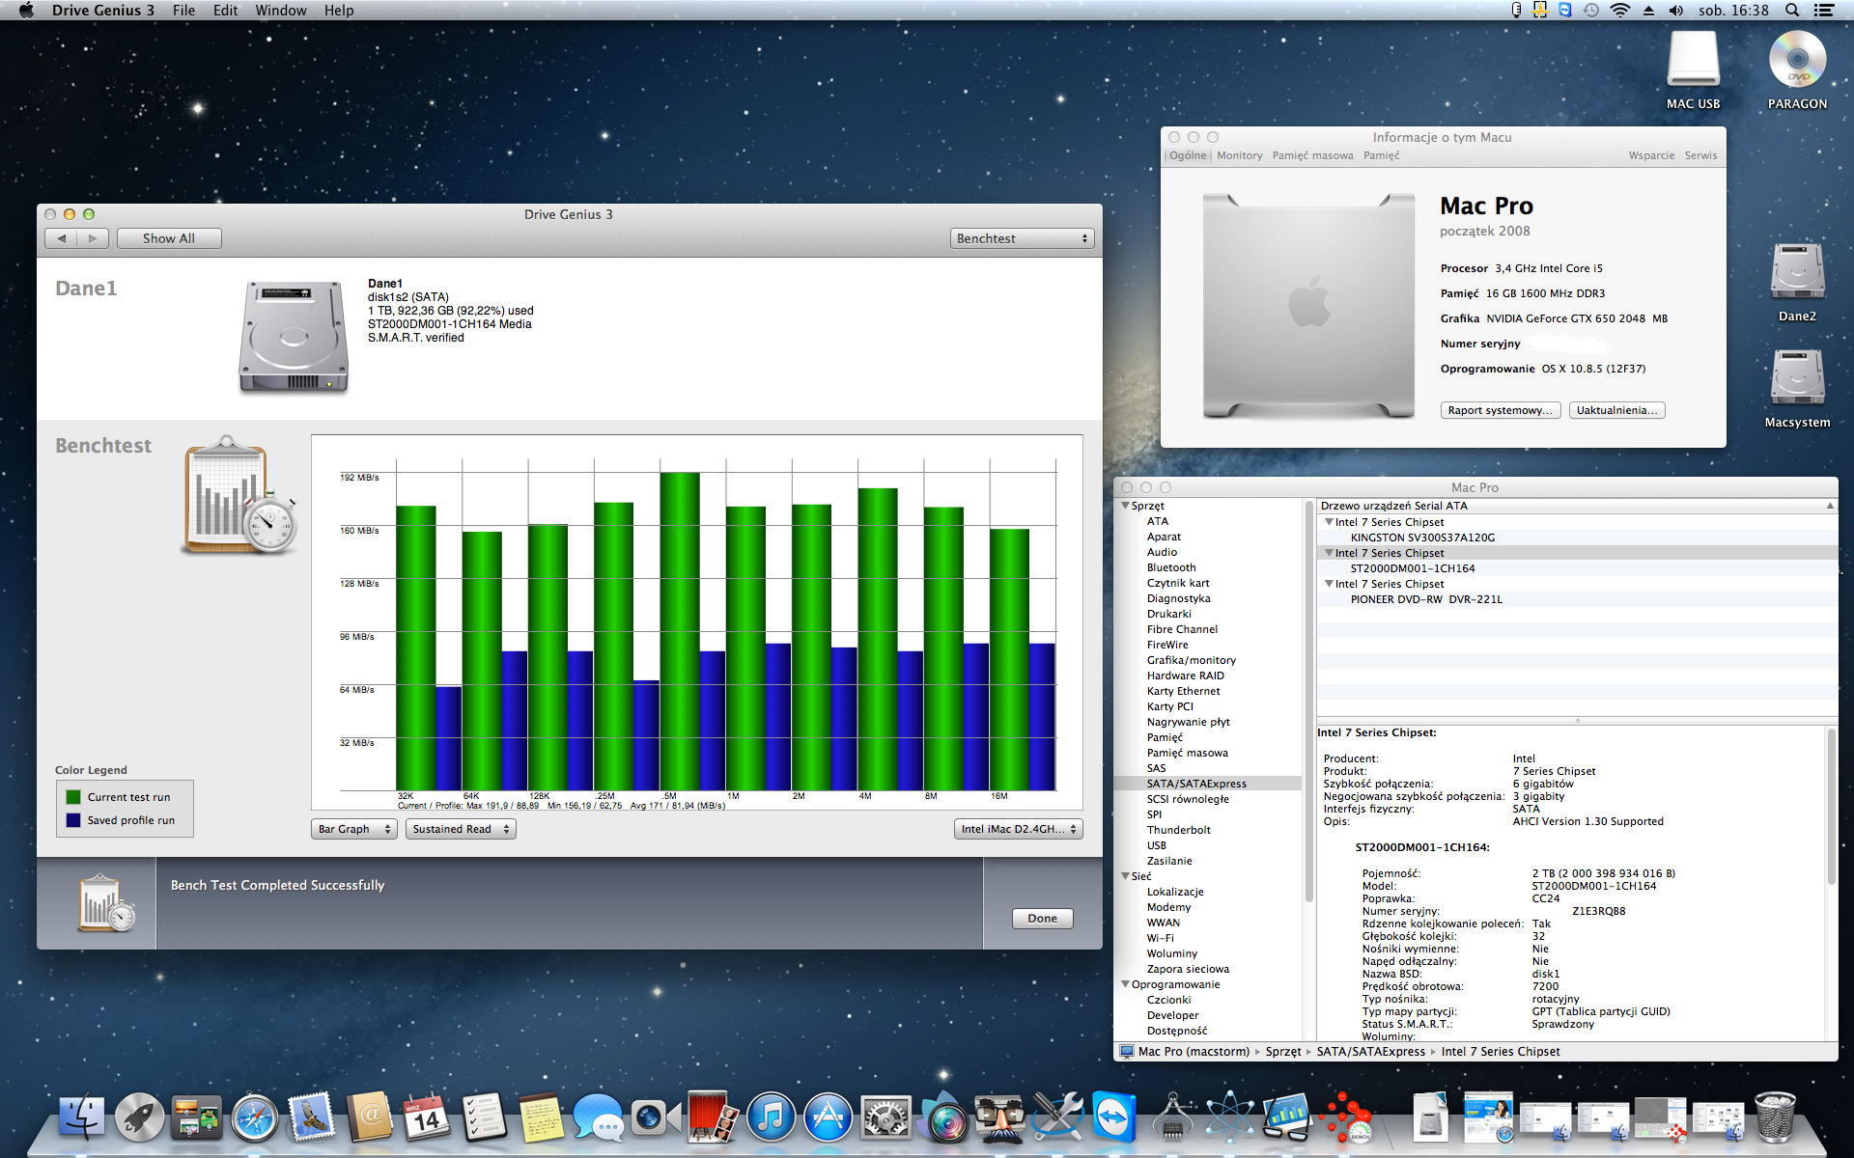Open Drive Genius 3 application menu

(102, 11)
